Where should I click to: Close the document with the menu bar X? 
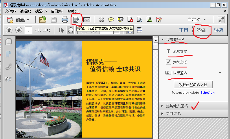[225, 11]
